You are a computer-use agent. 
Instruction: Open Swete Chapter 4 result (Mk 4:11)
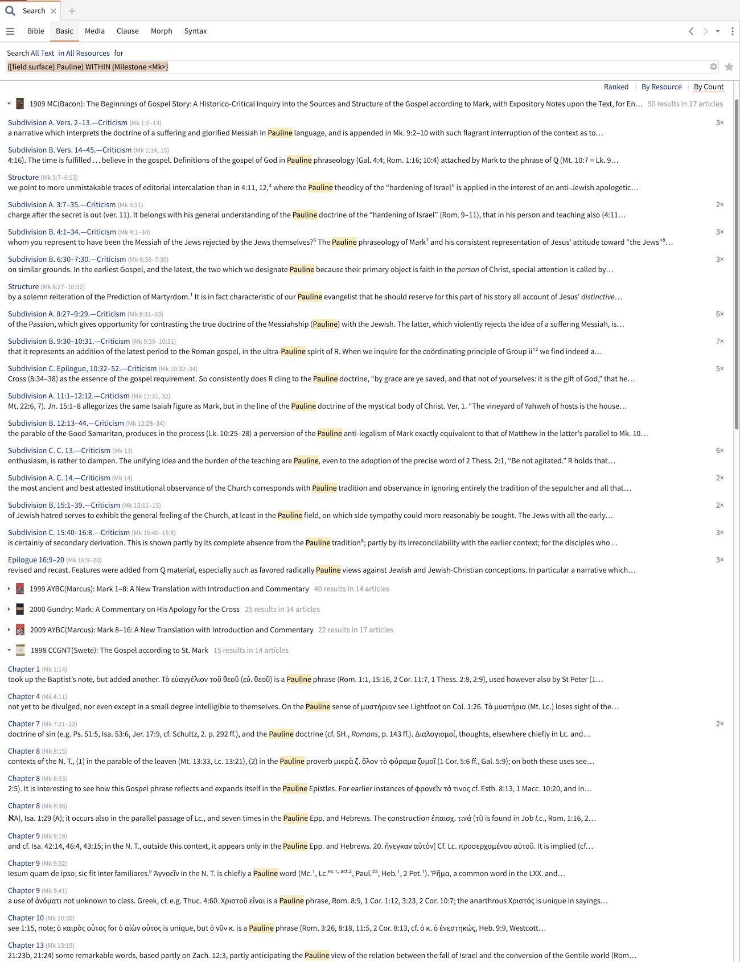(x=24, y=696)
